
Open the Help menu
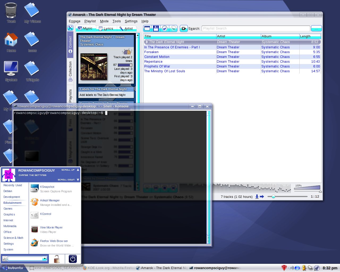(145, 21)
